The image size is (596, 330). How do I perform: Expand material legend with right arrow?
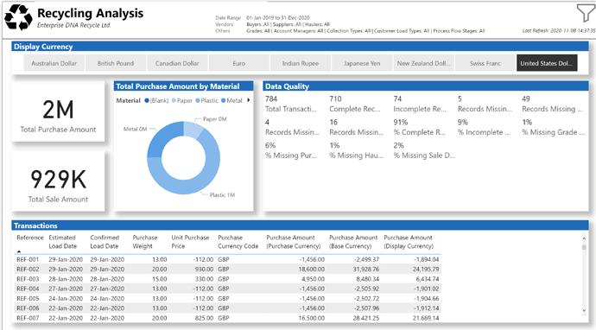tap(249, 100)
